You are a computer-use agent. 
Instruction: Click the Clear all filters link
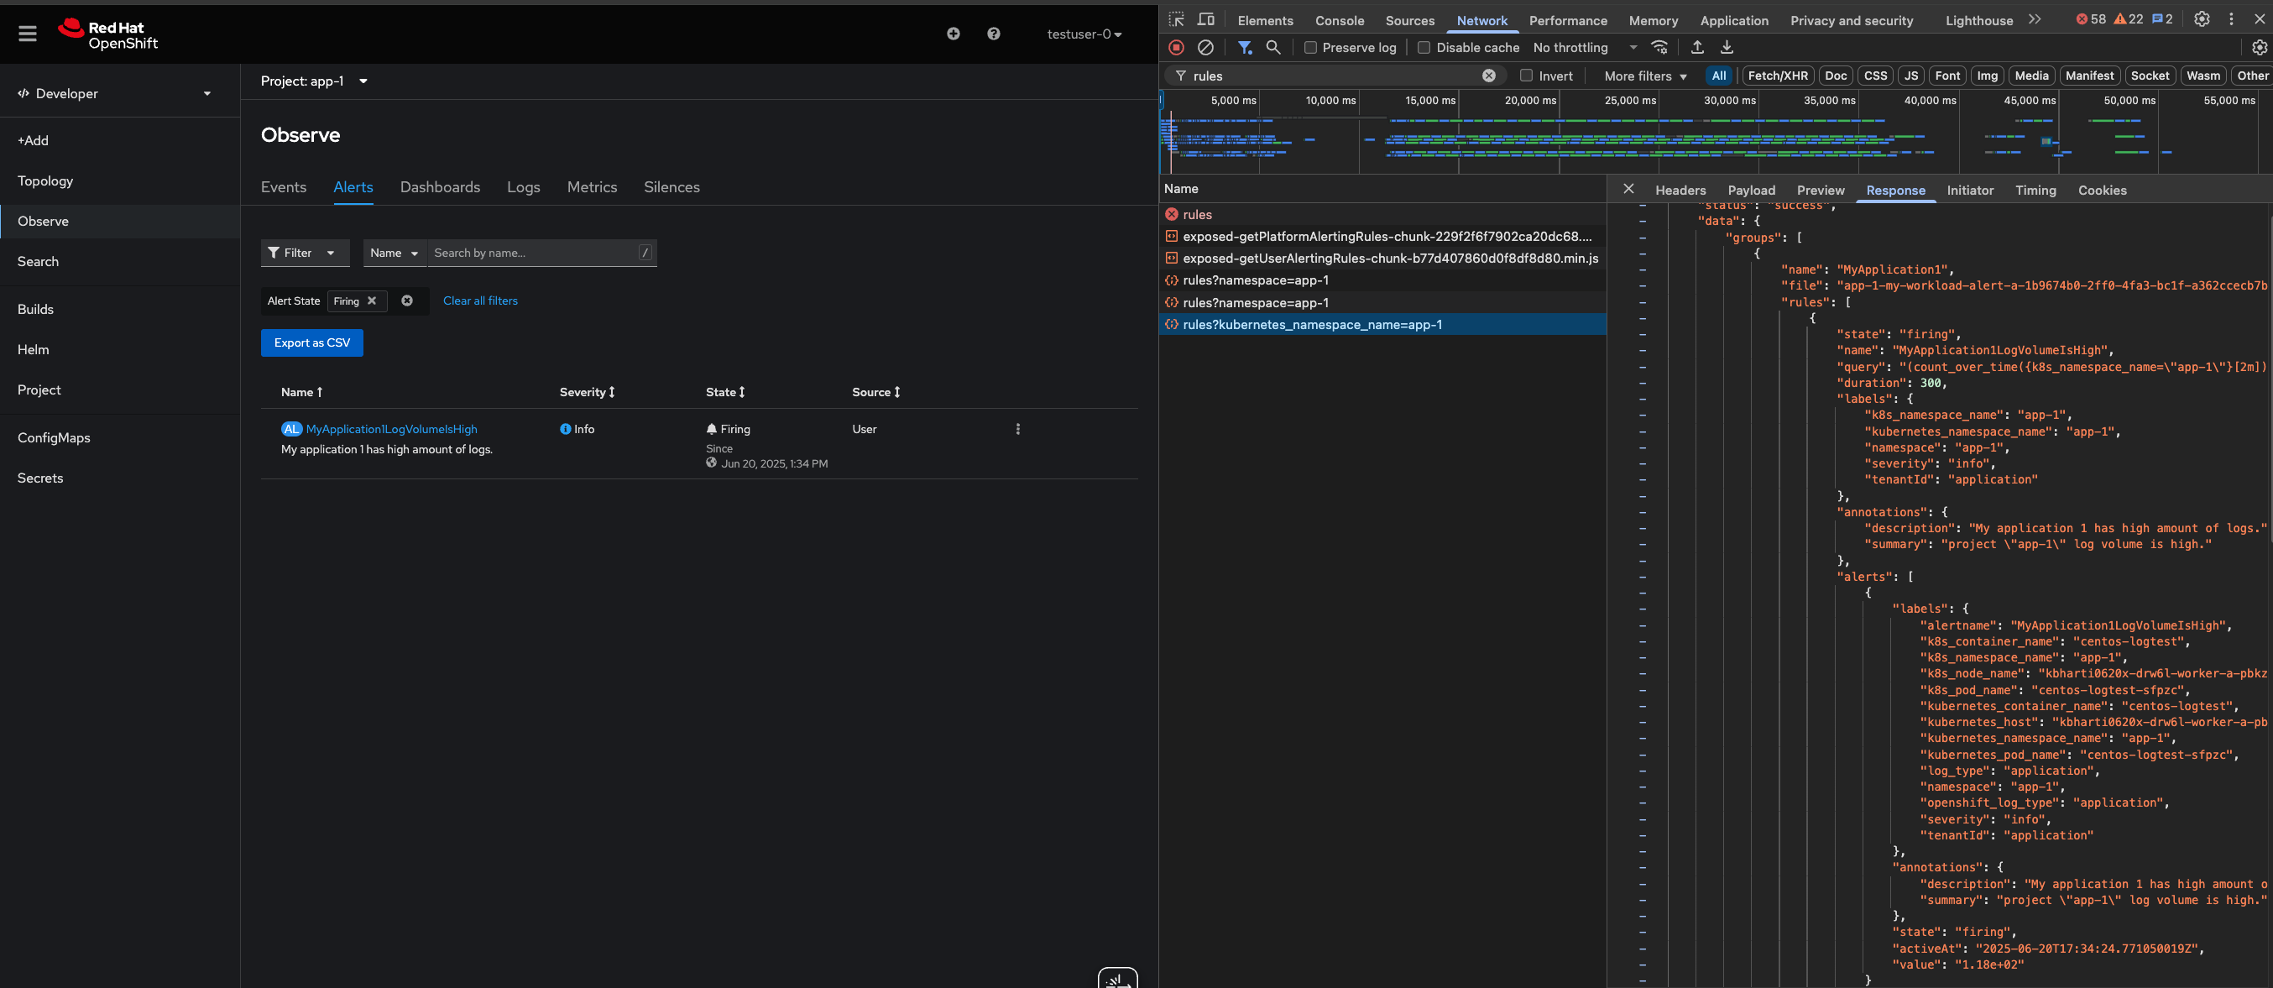(480, 301)
